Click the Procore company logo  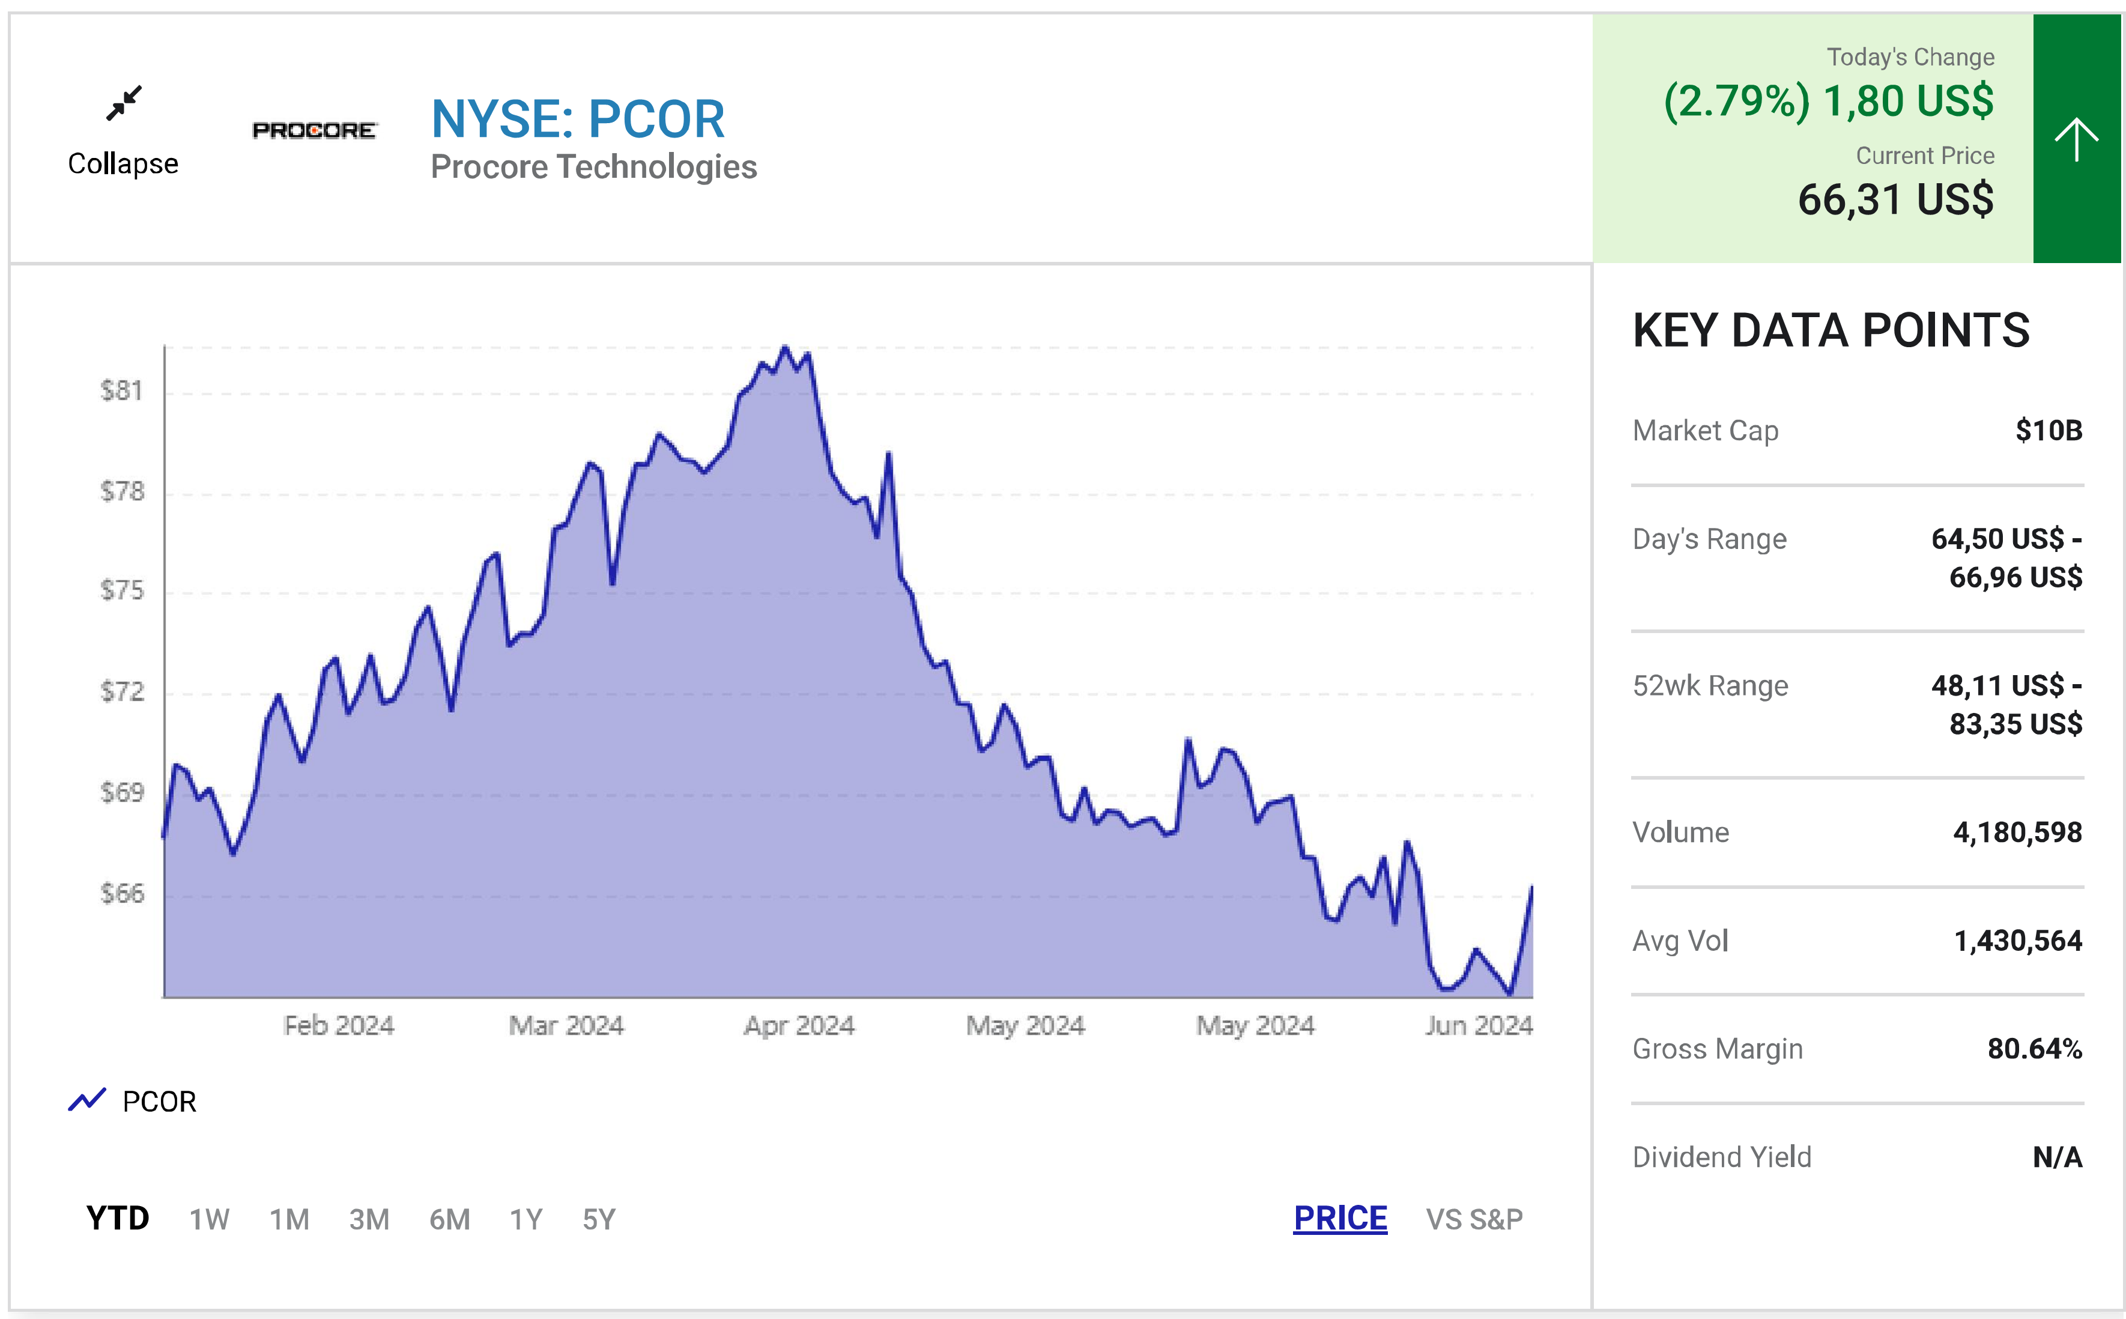tap(314, 130)
